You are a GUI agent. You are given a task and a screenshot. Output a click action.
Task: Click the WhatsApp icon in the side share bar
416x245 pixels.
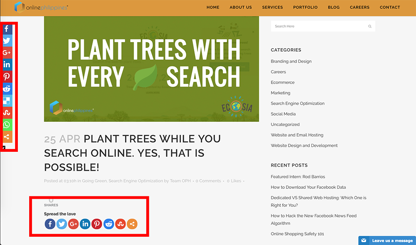pos(7,125)
